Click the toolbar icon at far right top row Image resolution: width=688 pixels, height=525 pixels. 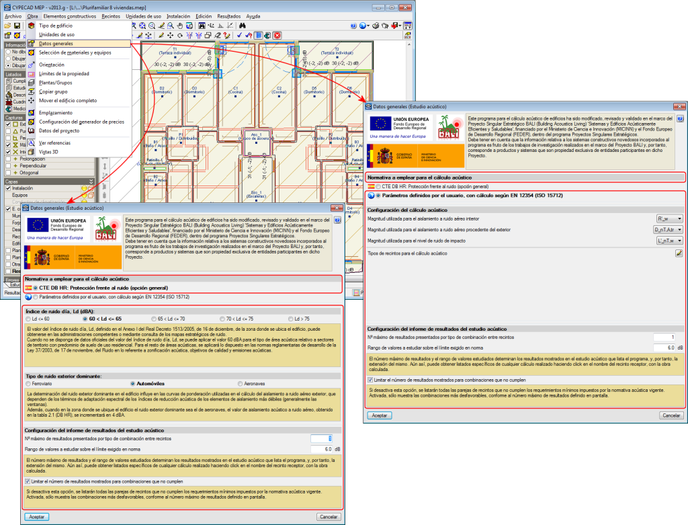pos(408,26)
